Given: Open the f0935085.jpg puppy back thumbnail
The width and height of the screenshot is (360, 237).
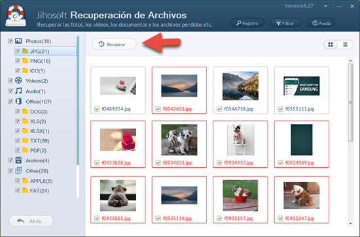Looking at the screenshot, I should click(x=118, y=195).
